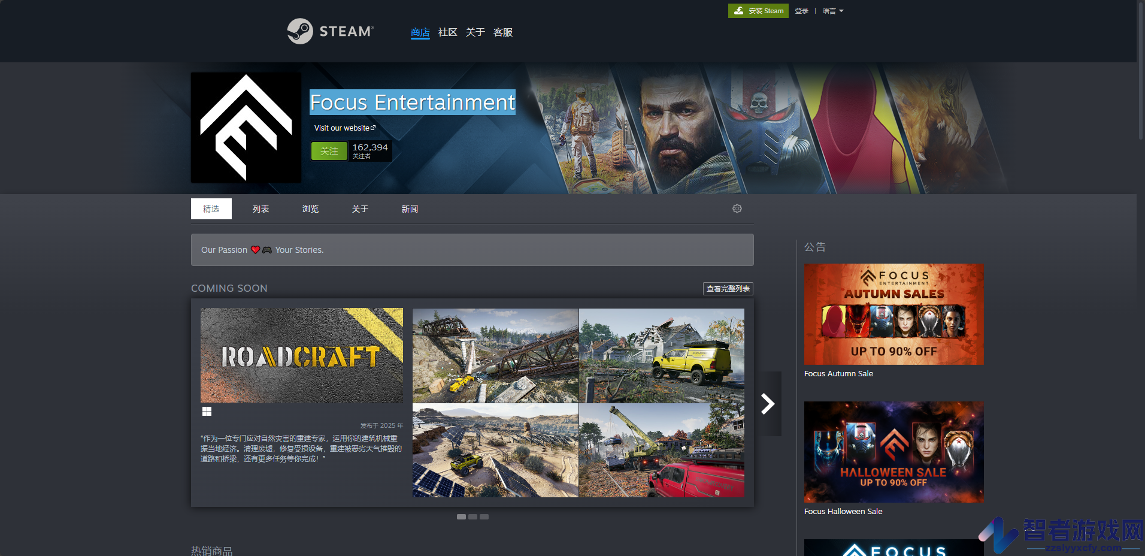Click 登录 login link
1145x556 pixels.
pyautogui.click(x=801, y=11)
